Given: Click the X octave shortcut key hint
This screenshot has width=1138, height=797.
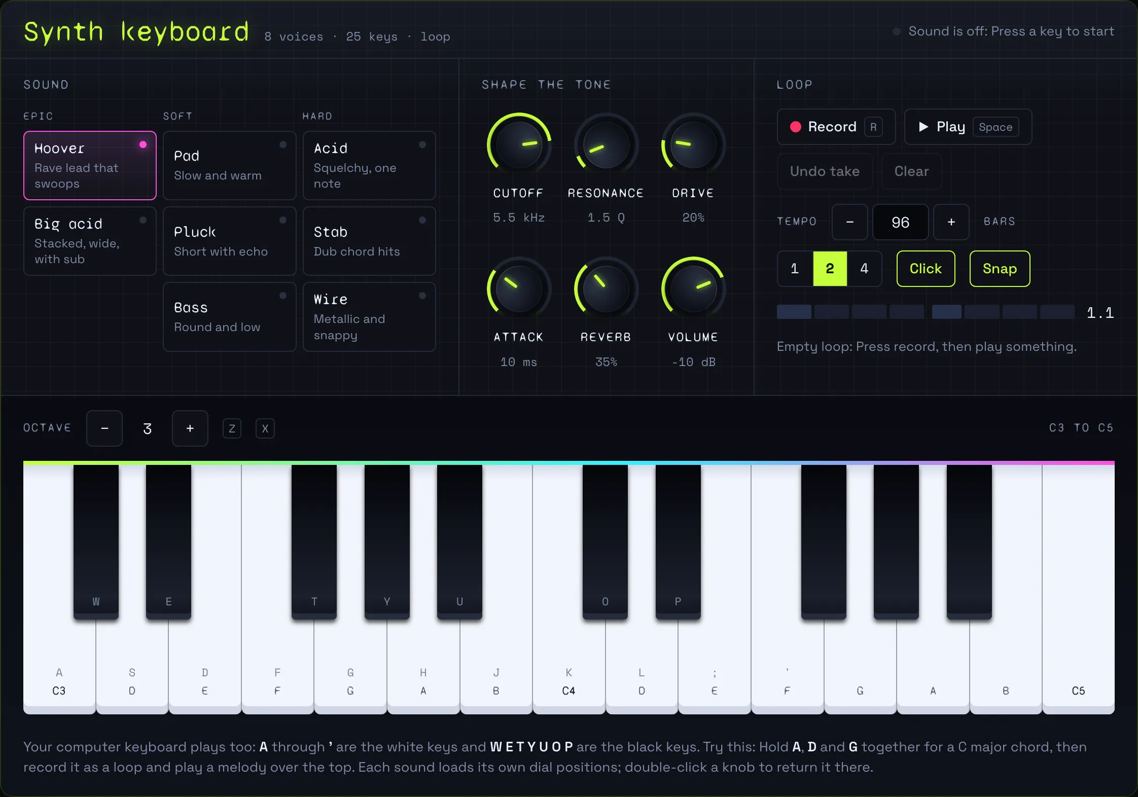Looking at the screenshot, I should (265, 428).
